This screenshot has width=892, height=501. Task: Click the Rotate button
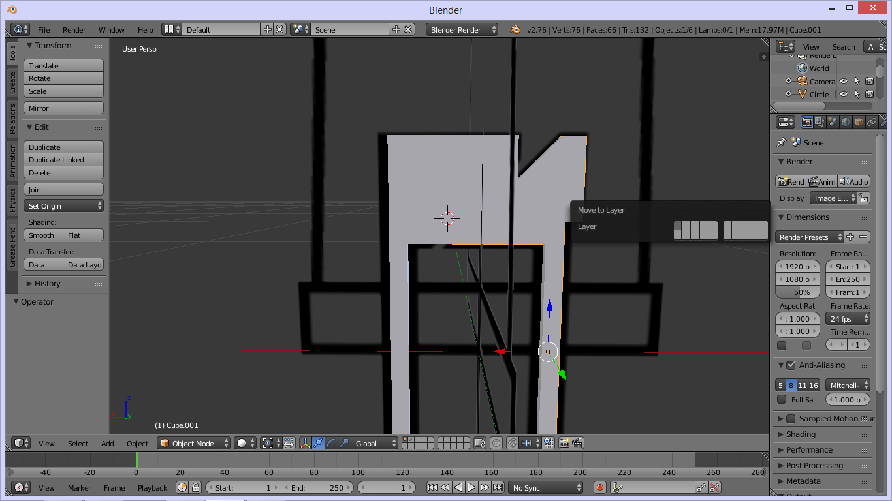[x=63, y=78]
